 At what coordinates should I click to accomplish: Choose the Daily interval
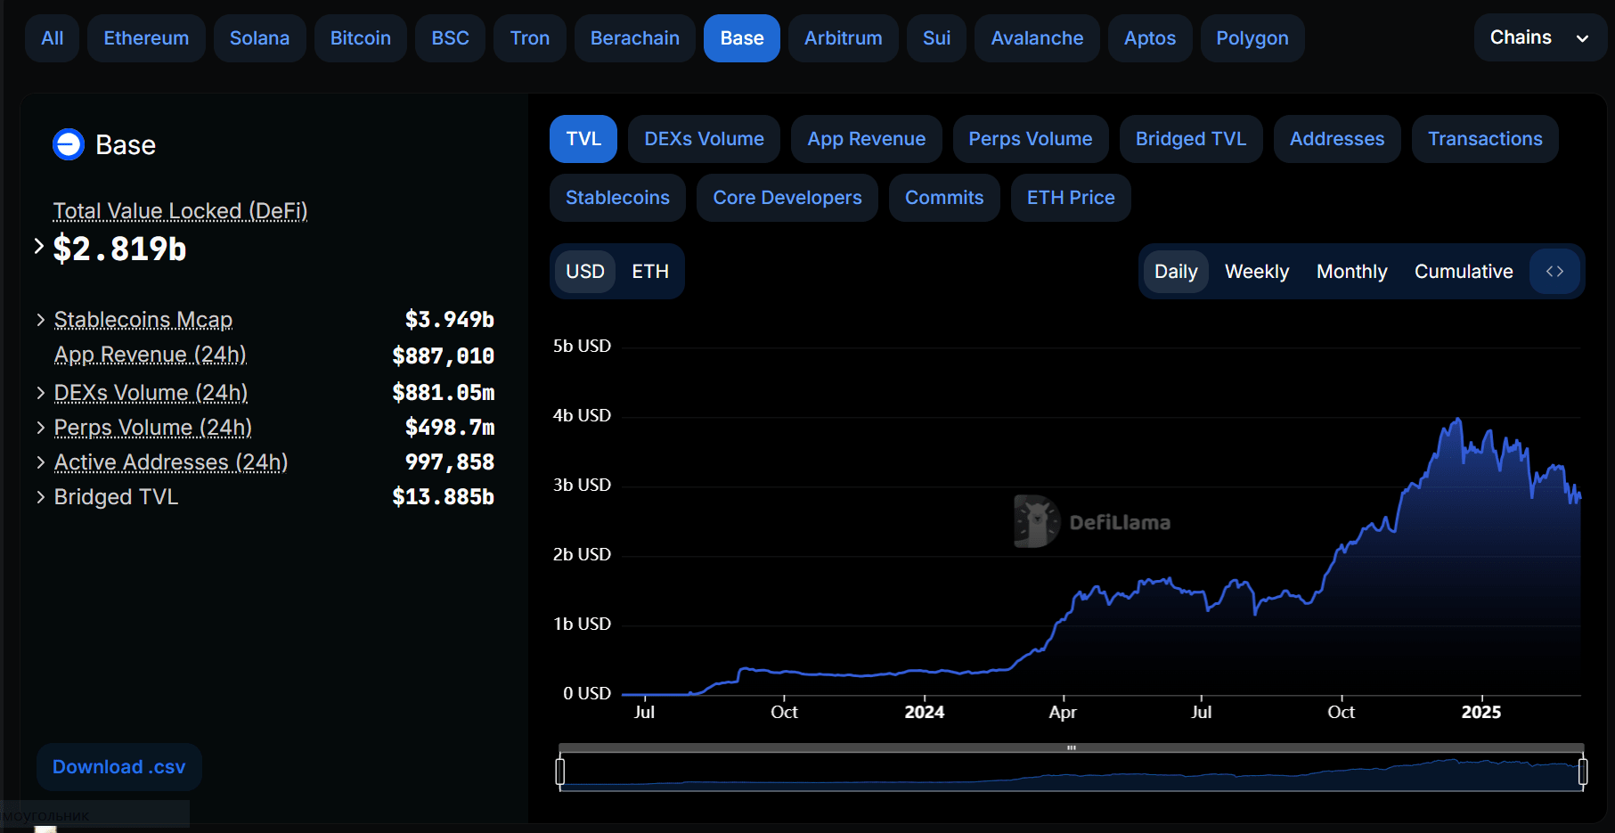point(1176,272)
